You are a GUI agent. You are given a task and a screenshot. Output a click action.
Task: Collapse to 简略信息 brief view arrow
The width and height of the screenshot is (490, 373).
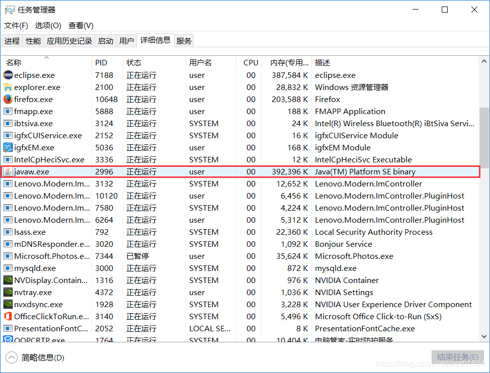(x=12, y=357)
